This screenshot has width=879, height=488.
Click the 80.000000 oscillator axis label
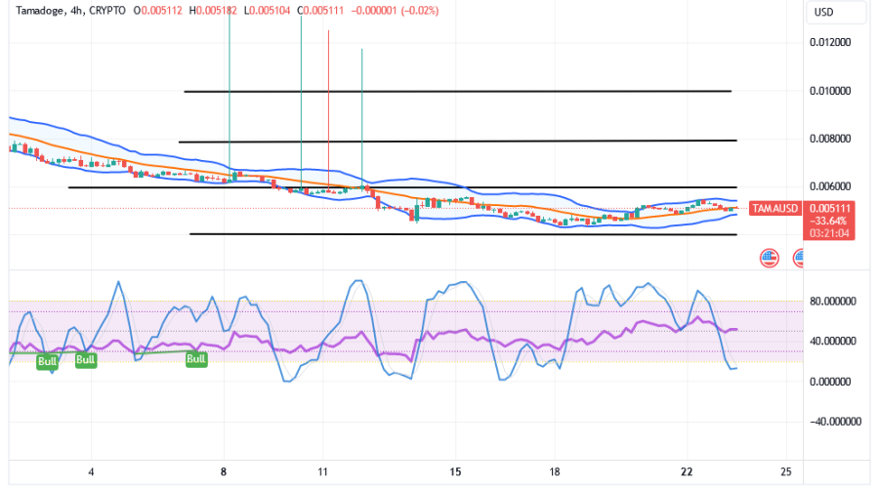click(832, 301)
